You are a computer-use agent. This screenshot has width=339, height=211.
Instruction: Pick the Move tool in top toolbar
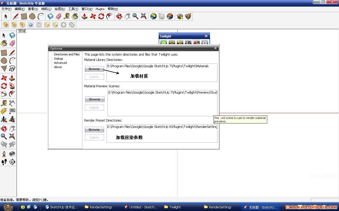pos(93,16)
